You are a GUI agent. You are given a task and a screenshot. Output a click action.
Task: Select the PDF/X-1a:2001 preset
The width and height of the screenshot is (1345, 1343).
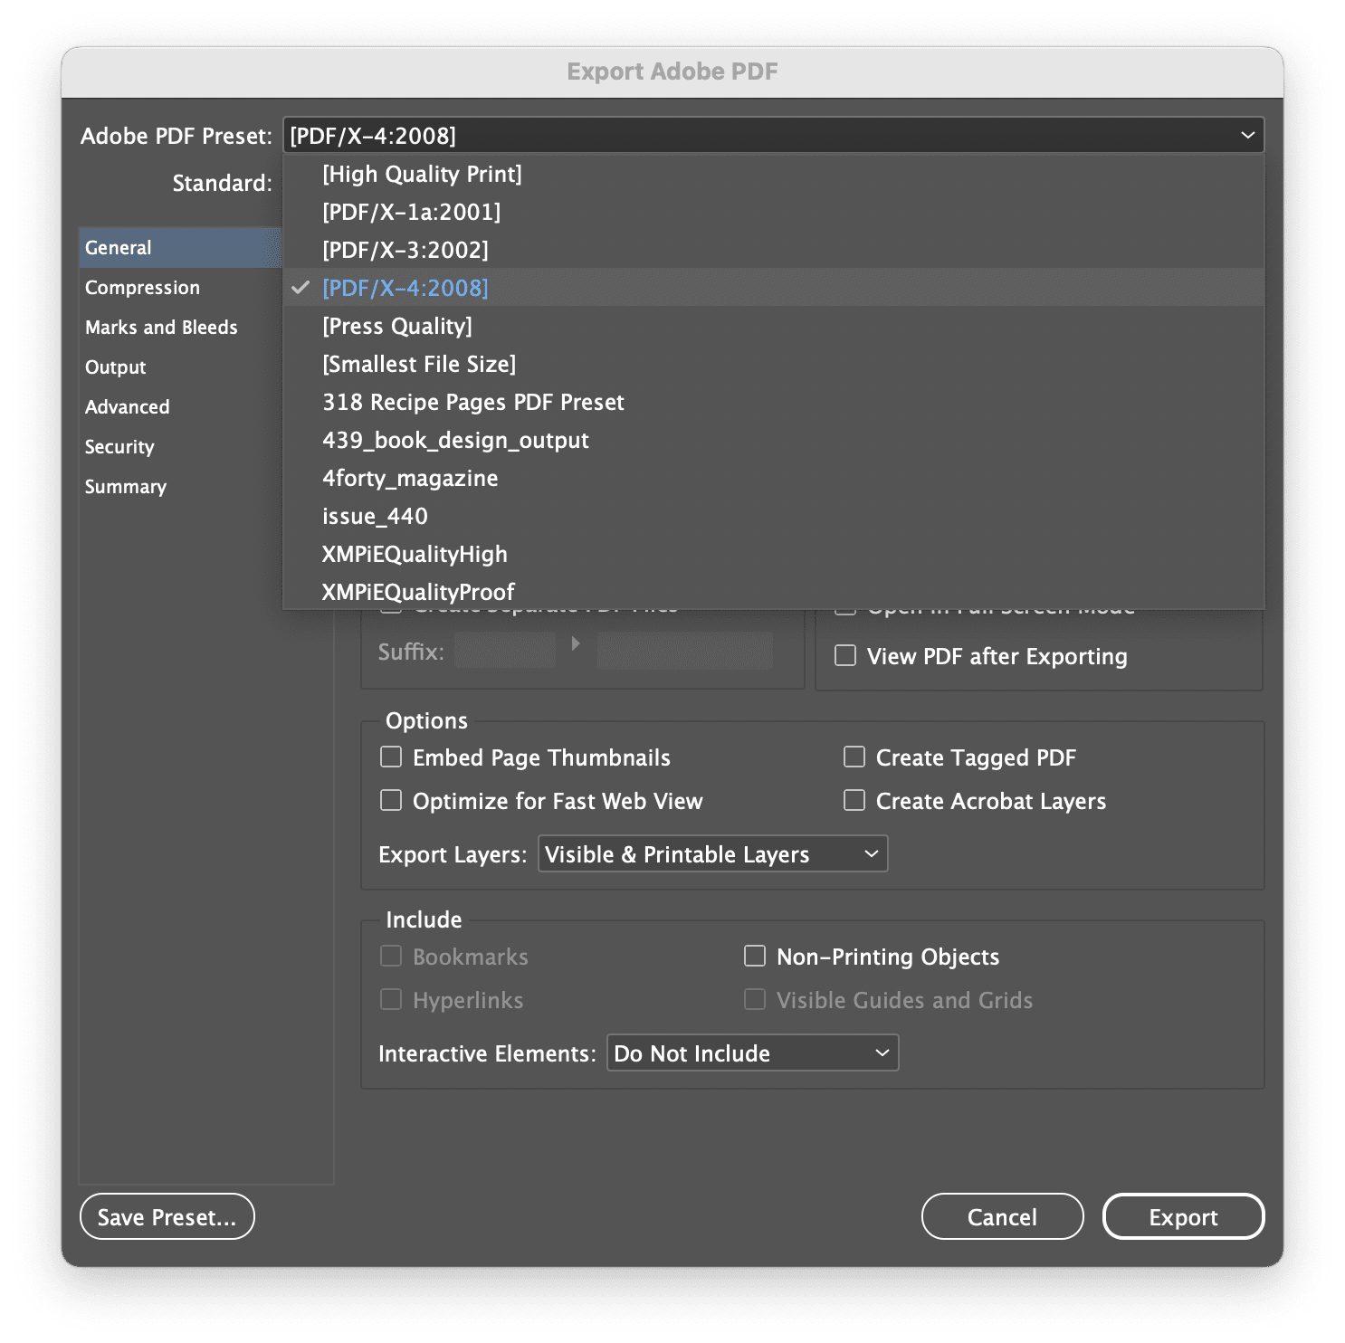tap(773, 212)
